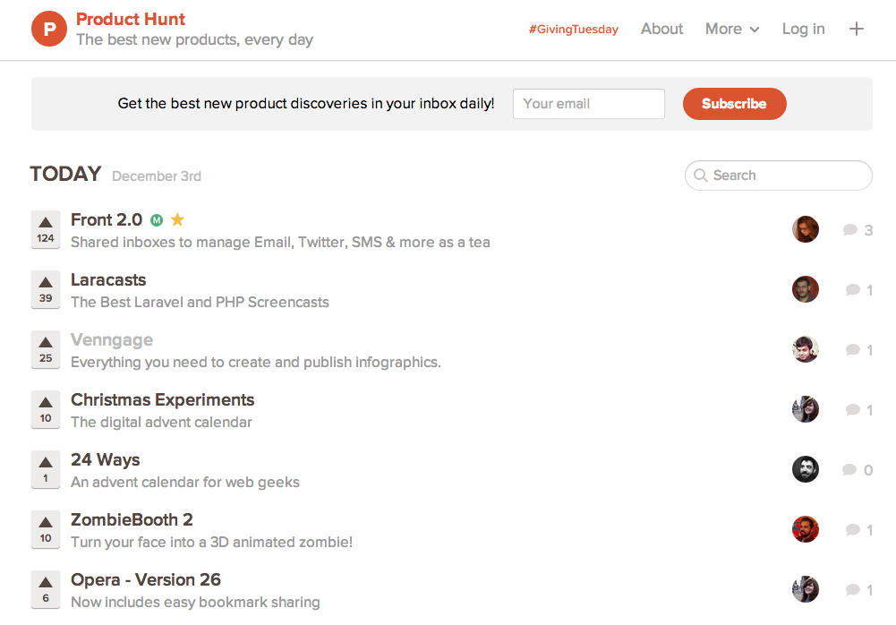Click the green M badge on Front 2.0

(157, 220)
